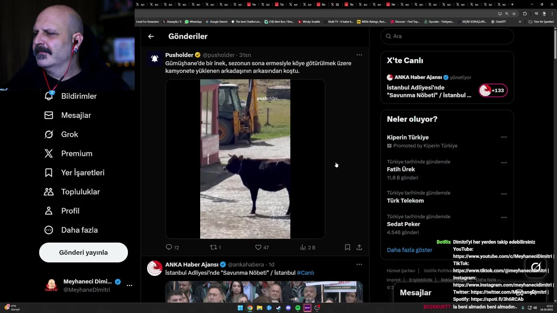Image resolution: width=557 pixels, height=313 pixels.
Task: Open more options on Pusholder post
Action: point(359,55)
